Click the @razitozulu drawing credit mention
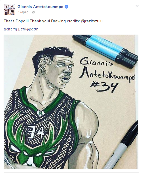This screenshot has width=142, height=173. coord(92,21)
